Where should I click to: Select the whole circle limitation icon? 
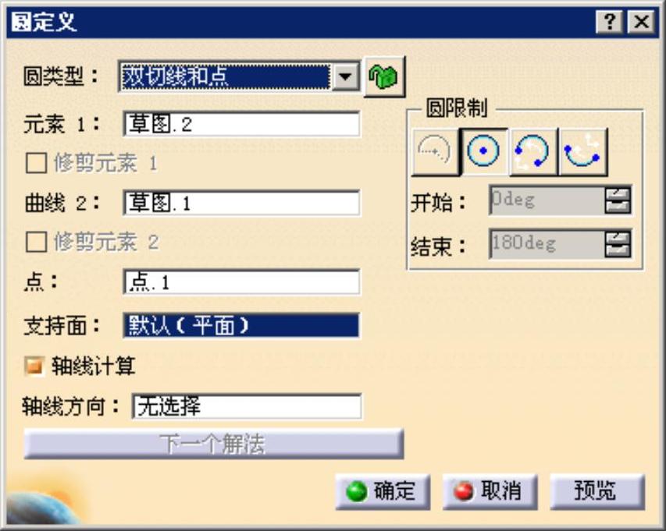click(483, 151)
